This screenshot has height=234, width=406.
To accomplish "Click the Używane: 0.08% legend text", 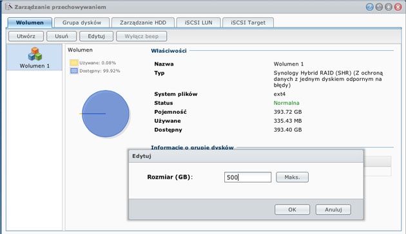I will pos(97,63).
